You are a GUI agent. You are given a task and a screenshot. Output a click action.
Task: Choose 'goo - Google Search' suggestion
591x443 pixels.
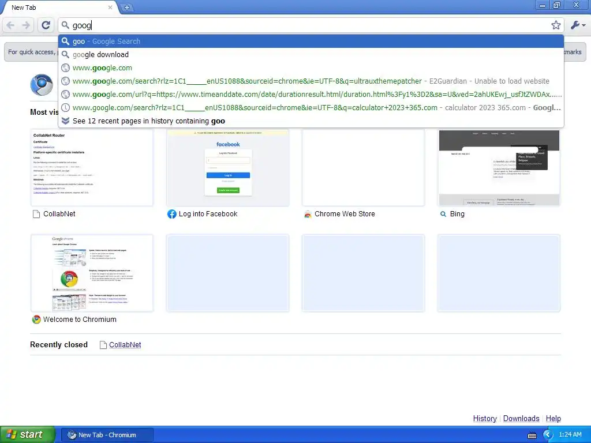[311, 41]
